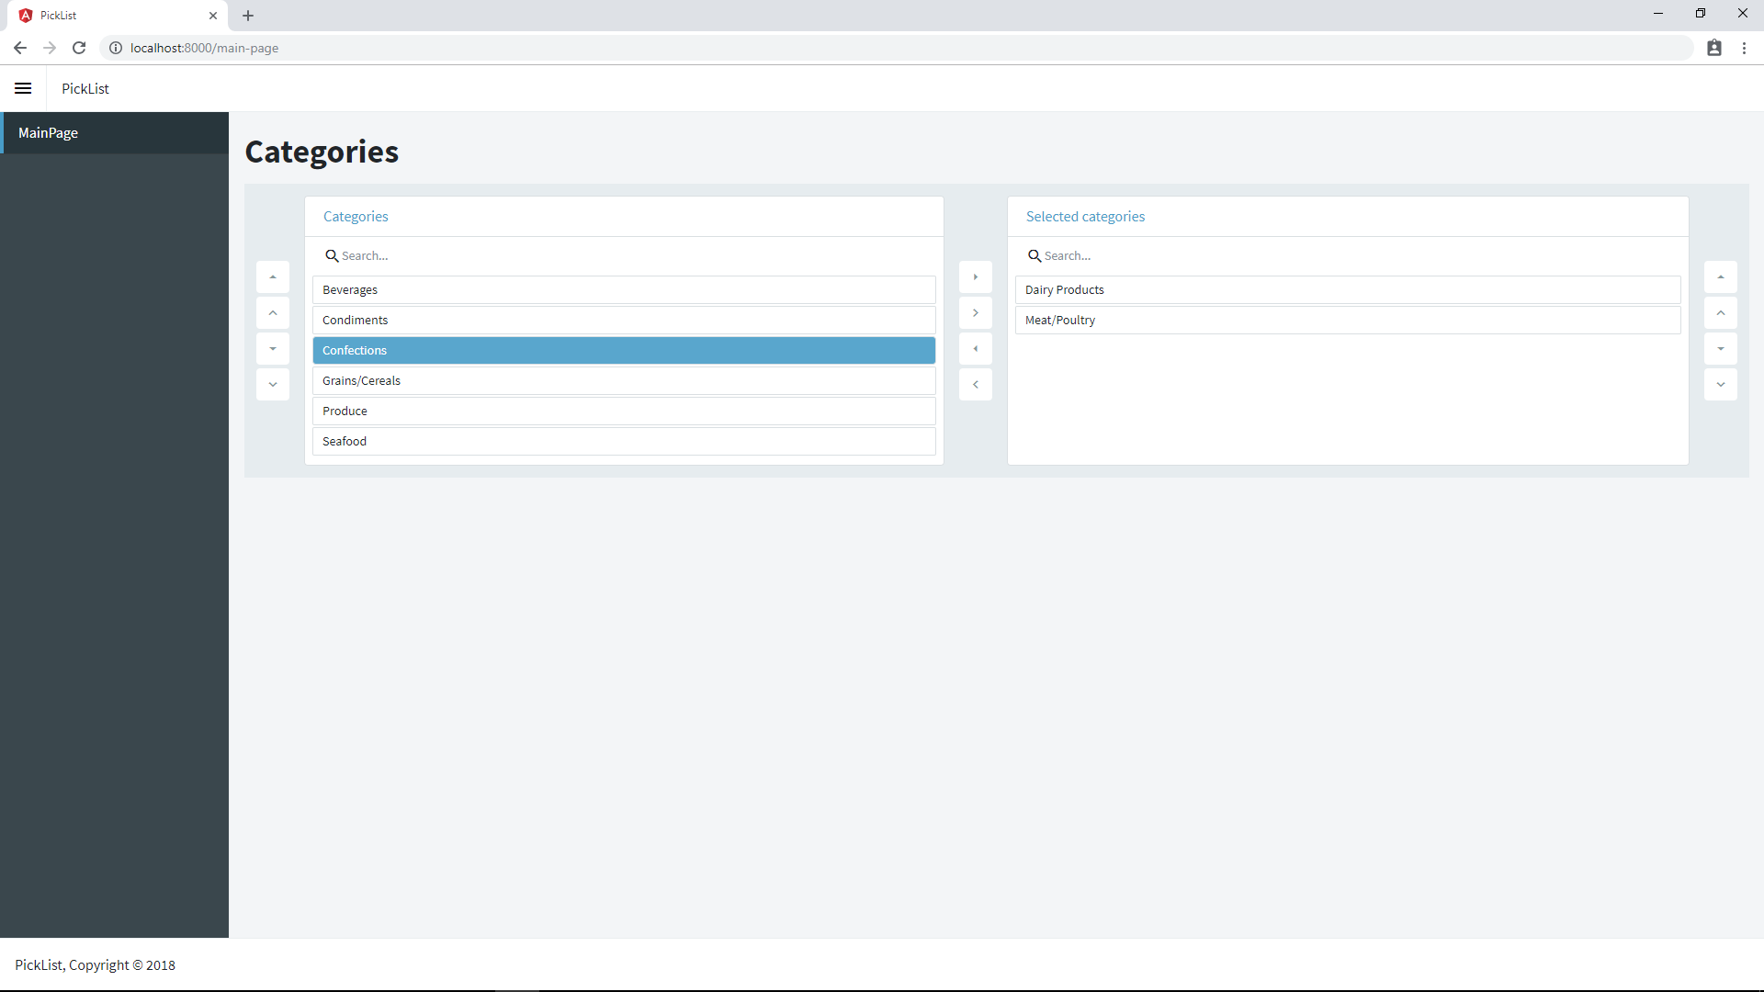Move all items back to Categories
Viewport: 1764px width, 992px height.
point(976,349)
